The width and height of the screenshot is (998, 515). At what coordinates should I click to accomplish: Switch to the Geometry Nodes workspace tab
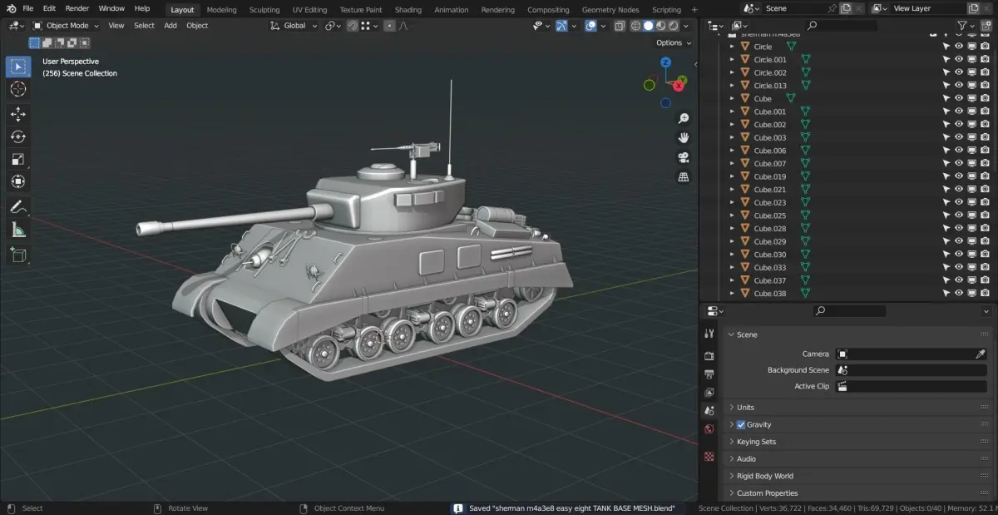[610, 10]
